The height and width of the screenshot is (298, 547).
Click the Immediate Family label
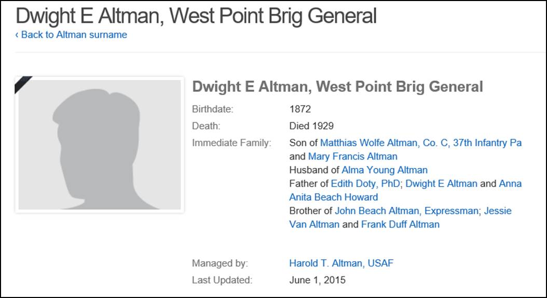[x=231, y=143]
